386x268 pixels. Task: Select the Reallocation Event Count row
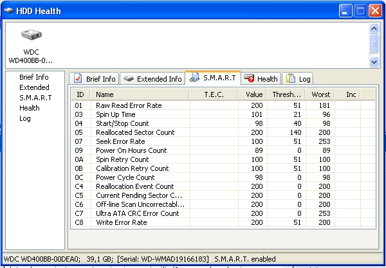(223, 186)
